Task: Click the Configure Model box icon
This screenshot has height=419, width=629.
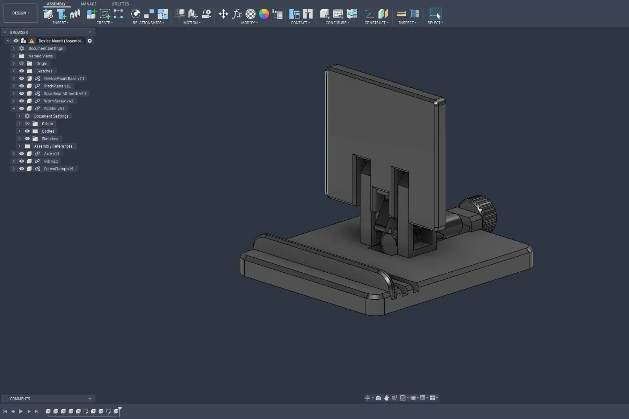Action: pos(325,14)
